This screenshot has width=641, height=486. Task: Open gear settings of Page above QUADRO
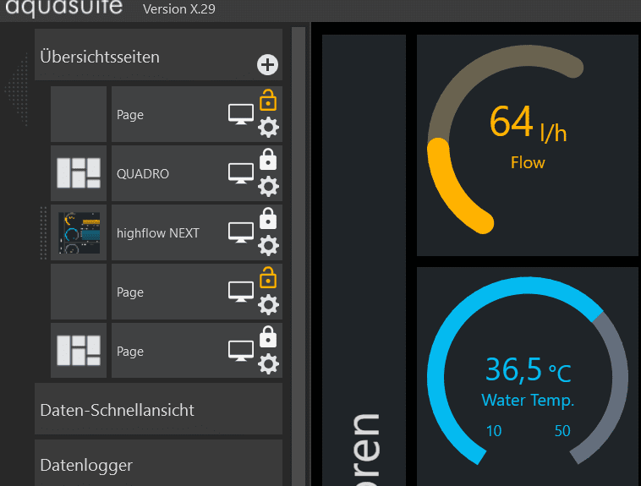point(268,127)
